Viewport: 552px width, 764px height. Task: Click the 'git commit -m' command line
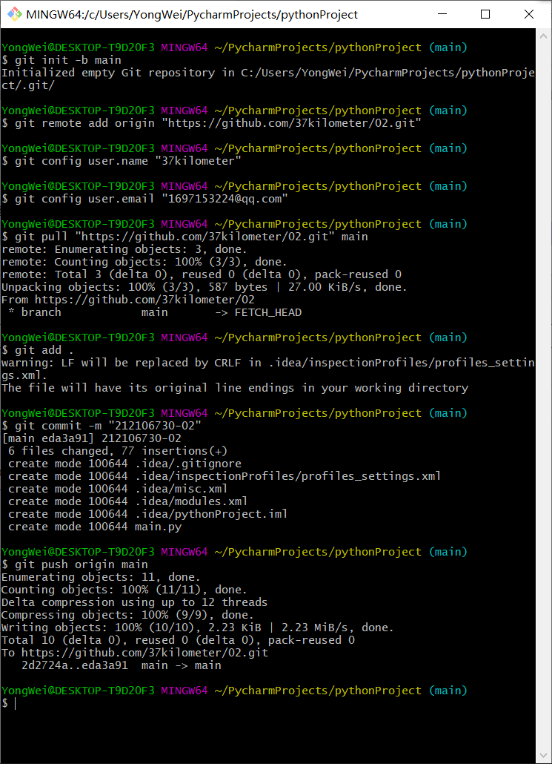[x=102, y=426]
